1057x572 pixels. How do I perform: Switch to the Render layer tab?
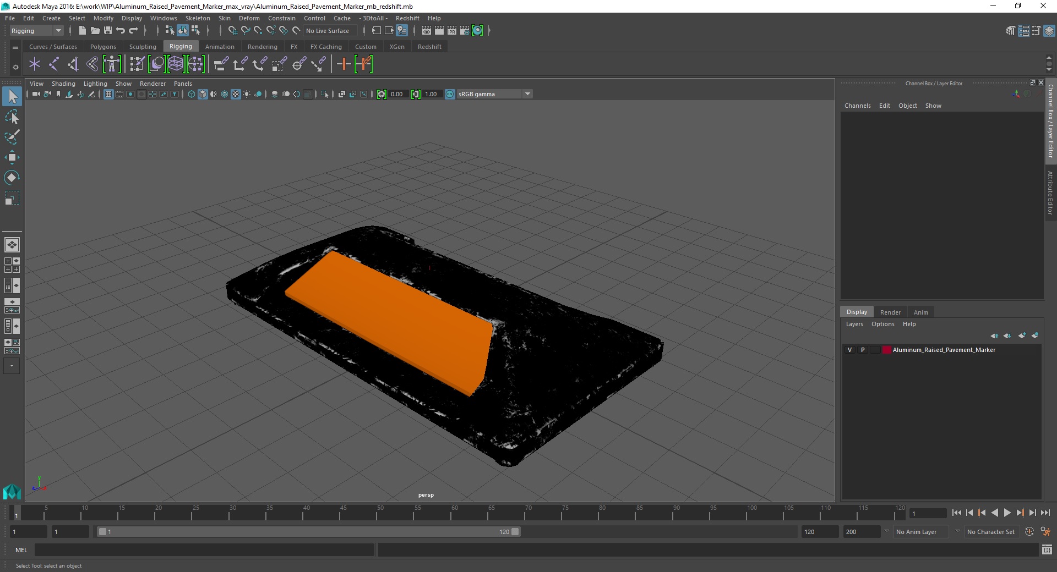(x=890, y=312)
